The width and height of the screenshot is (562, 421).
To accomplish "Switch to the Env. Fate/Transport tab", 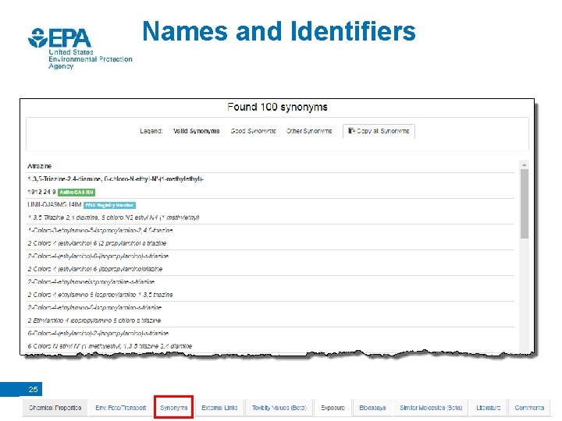I will (x=121, y=408).
